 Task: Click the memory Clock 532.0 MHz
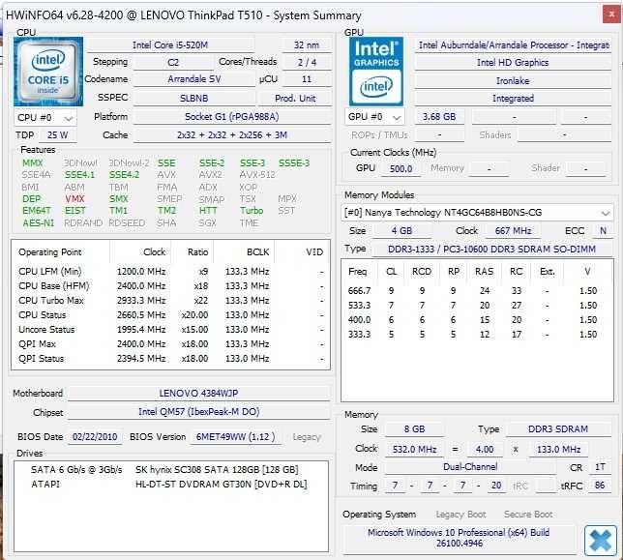[x=414, y=449]
